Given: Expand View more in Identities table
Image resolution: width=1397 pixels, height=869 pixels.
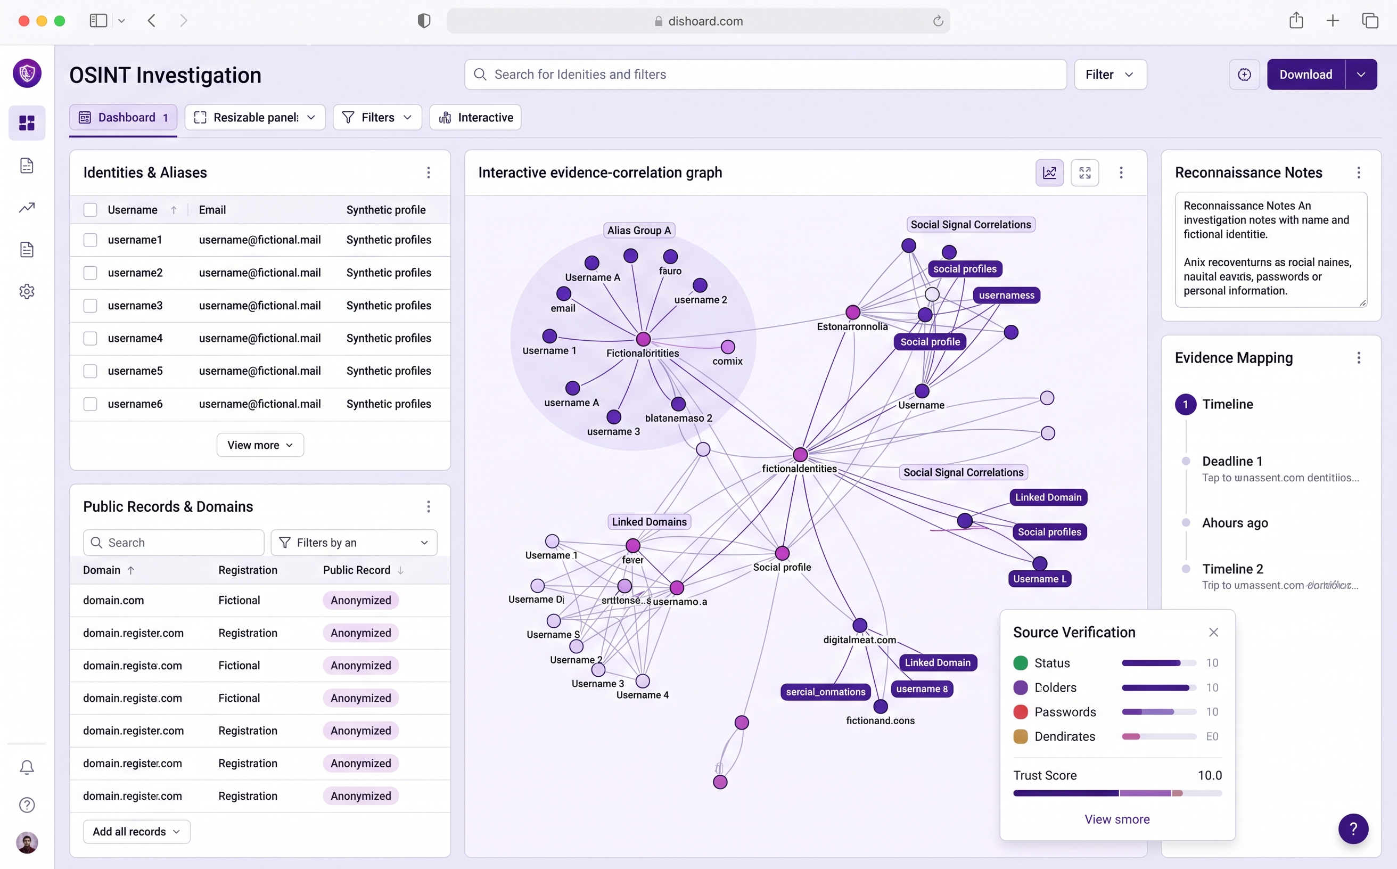Looking at the screenshot, I should tap(260, 445).
